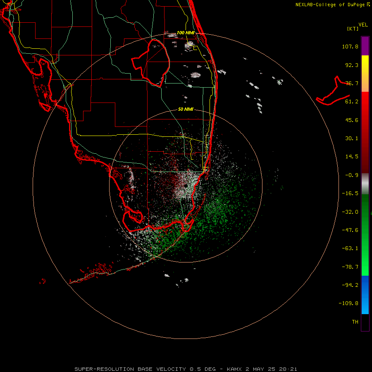Viewport: 372px width, 372px height.
Task: Click the 76.7 velocity scale value
Action: [x=352, y=83]
